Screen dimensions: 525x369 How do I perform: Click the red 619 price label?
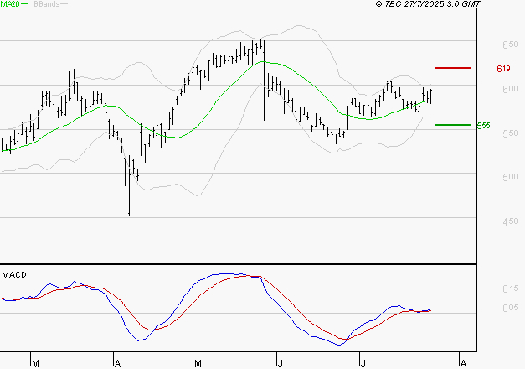click(503, 69)
